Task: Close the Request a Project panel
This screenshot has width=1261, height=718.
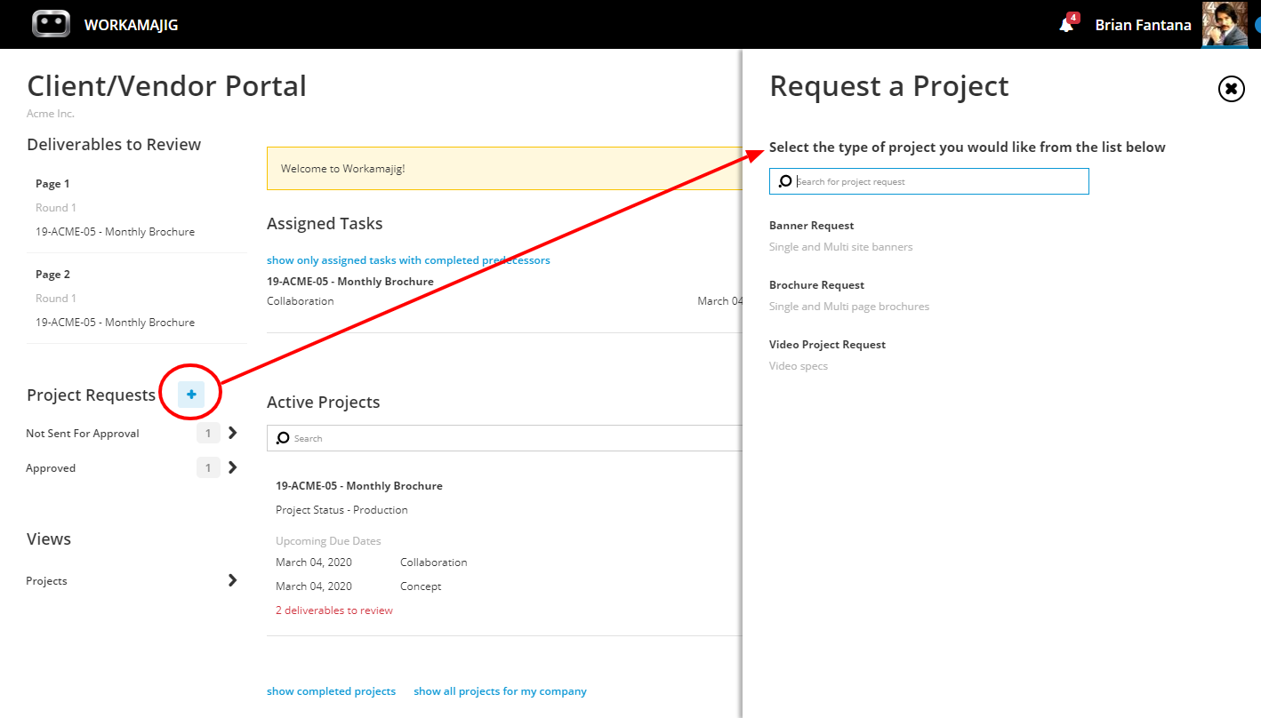Action: click(x=1231, y=89)
